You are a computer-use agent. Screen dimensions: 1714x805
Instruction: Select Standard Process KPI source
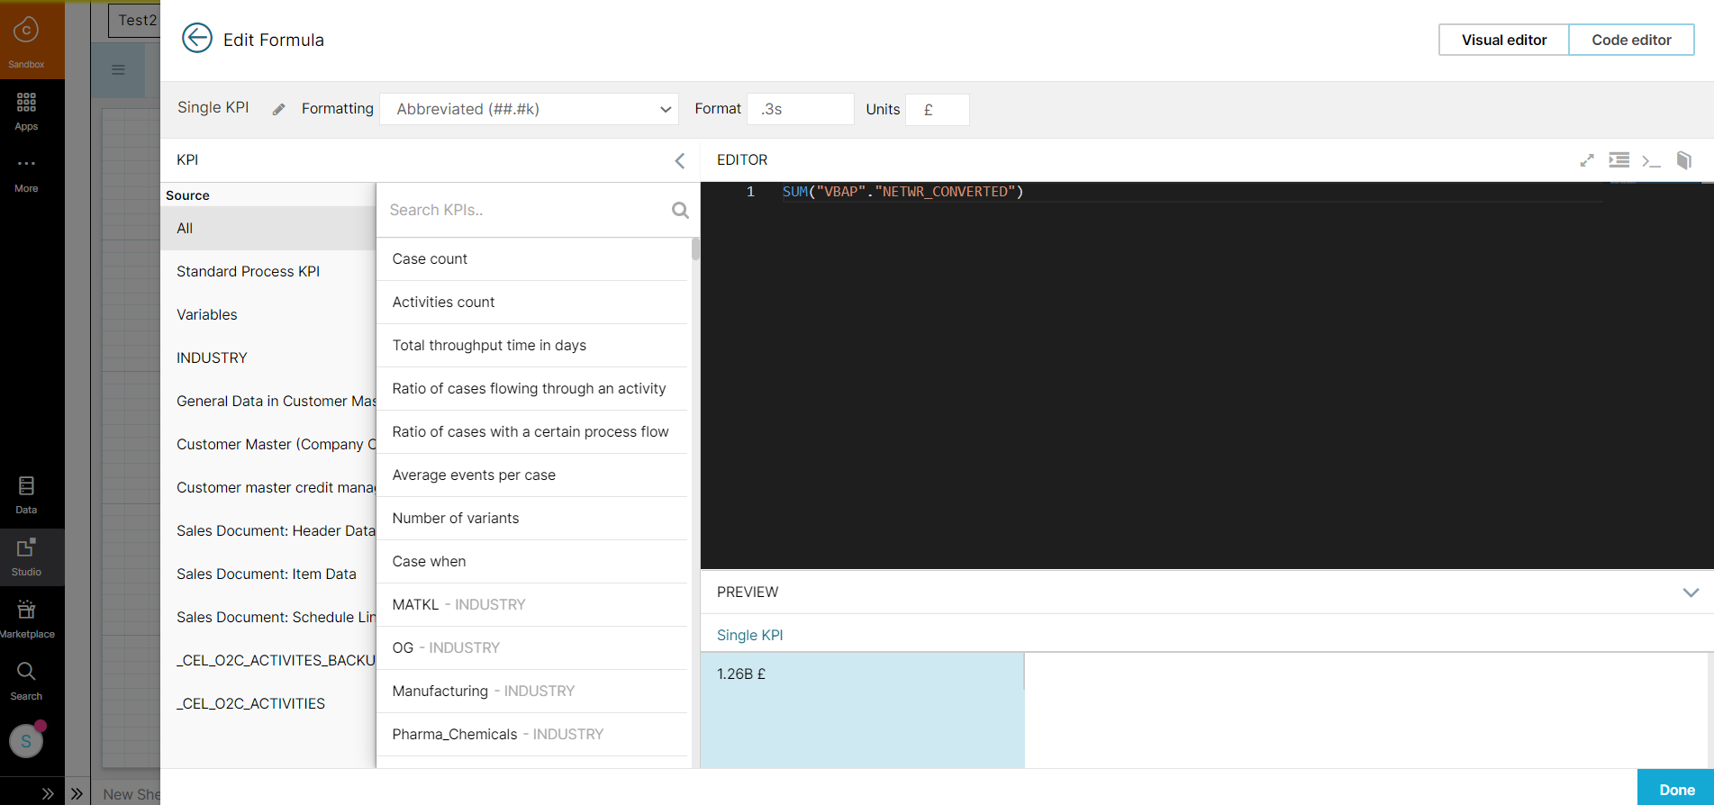268,271
